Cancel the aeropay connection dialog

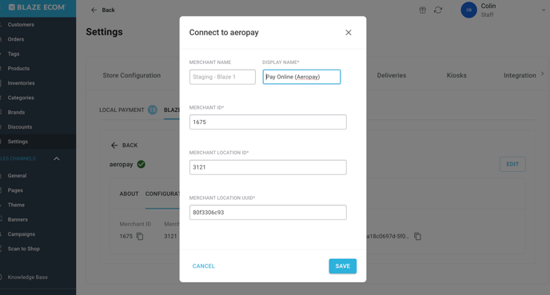coord(203,266)
